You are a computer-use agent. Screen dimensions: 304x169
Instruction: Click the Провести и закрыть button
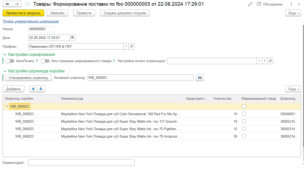tap(24, 13)
